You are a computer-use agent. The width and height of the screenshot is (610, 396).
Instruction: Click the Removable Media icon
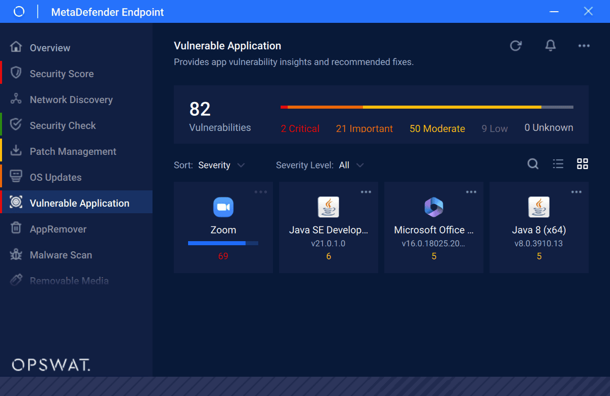16,280
